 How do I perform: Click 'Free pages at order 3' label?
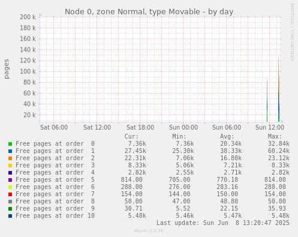pos(55,166)
